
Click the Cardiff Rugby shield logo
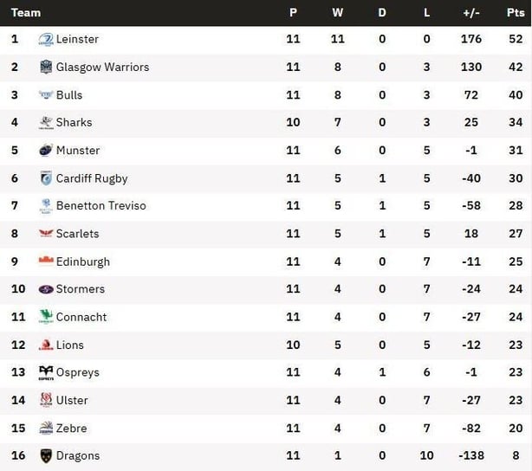point(46,178)
